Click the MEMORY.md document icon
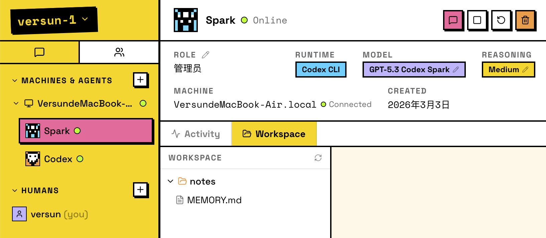This screenshot has width=546, height=238. pos(180,200)
